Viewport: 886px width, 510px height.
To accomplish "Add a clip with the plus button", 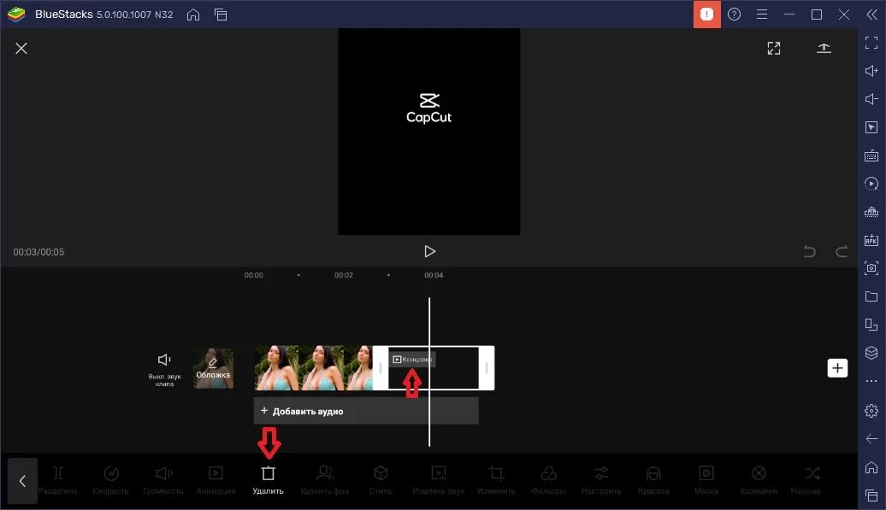I will (x=837, y=368).
